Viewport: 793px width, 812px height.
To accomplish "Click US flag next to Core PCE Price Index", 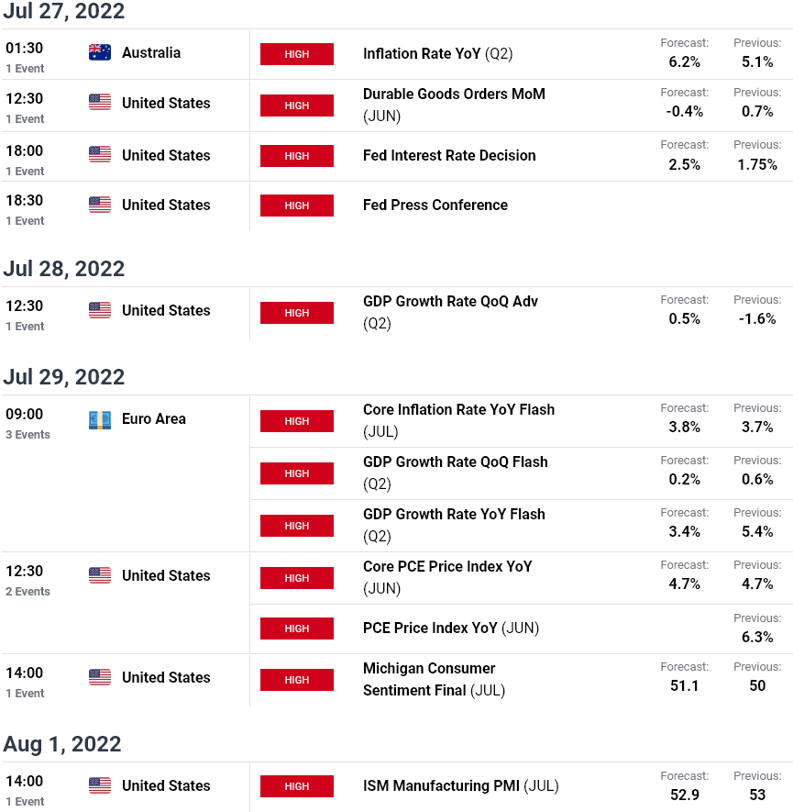I will [100, 575].
